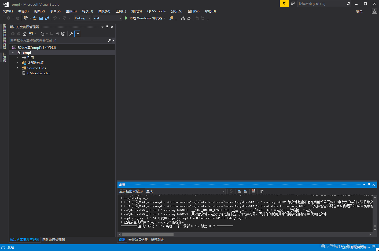This screenshot has width=379, height=251.
Task: Click the collapse all icon in Solution Explorer
Action: 57,34
